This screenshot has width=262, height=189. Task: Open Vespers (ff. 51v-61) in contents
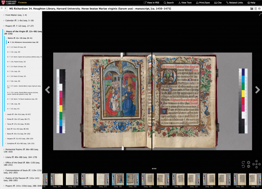coord(20,139)
